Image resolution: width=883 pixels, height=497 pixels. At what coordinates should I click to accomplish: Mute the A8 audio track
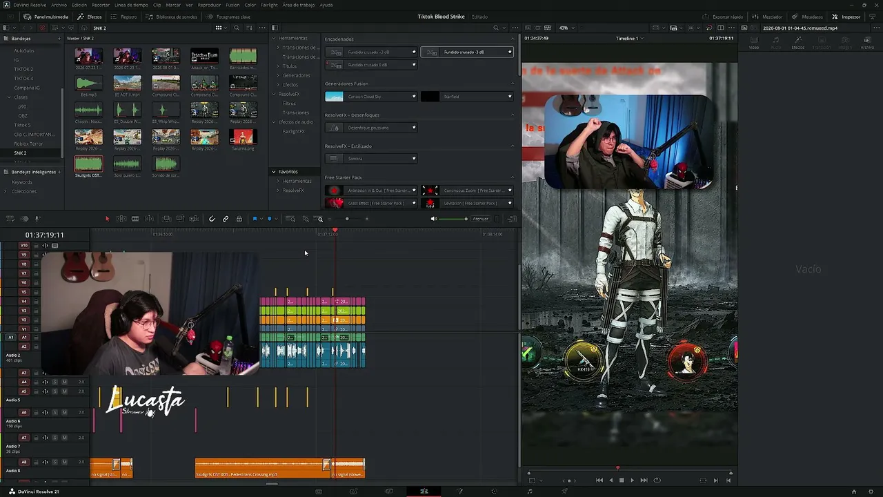tap(65, 462)
